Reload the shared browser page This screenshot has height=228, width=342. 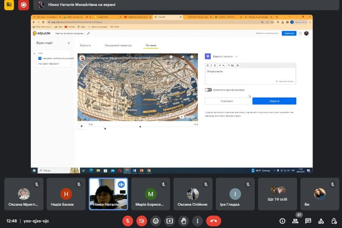(43, 22)
